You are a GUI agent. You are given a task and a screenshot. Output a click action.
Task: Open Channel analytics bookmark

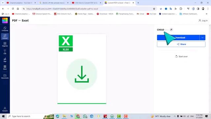[21, 14]
